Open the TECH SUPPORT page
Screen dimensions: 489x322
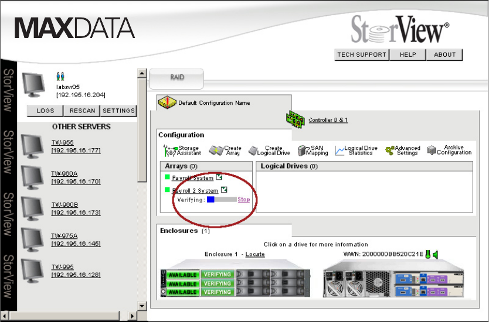(362, 54)
